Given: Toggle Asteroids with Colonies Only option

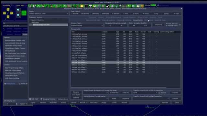Looking at the screenshot, I should point(15,41).
